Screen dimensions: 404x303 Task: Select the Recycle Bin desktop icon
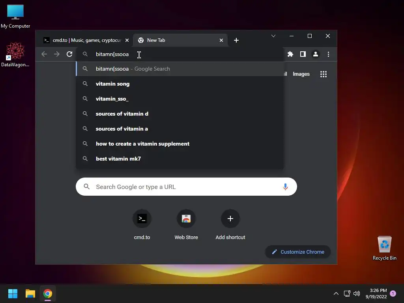(x=384, y=248)
